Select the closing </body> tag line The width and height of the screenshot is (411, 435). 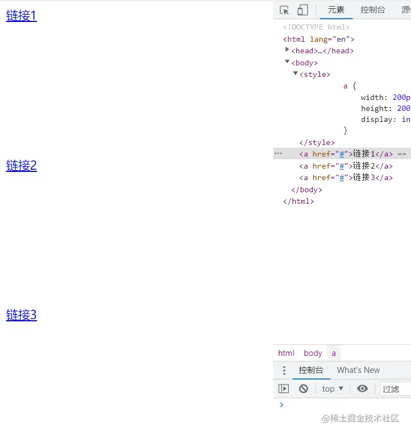[x=307, y=189]
